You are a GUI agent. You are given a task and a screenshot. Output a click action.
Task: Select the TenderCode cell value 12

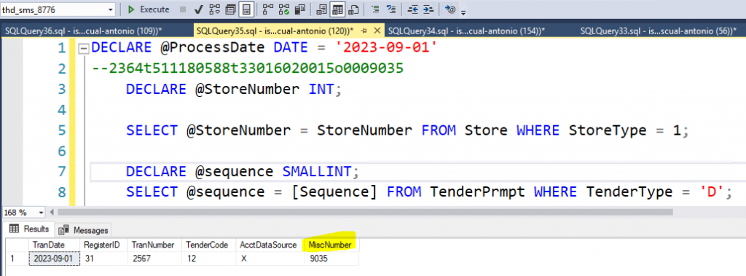208,258
